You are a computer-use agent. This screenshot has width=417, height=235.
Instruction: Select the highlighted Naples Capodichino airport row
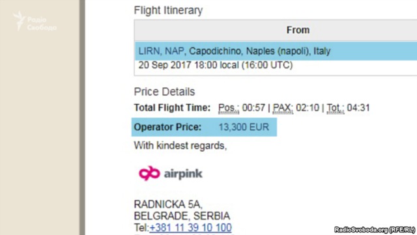276,51
